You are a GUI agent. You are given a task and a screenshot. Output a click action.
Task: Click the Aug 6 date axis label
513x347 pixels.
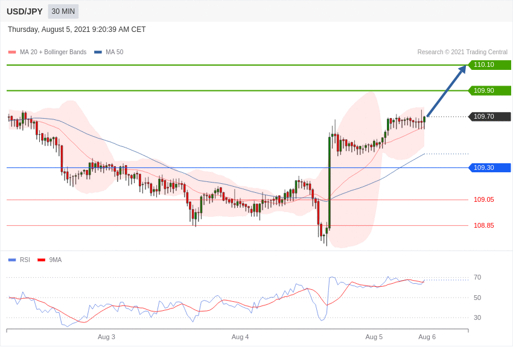427,337
